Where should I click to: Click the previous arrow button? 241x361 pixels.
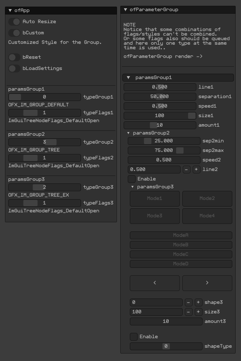[155, 283]
